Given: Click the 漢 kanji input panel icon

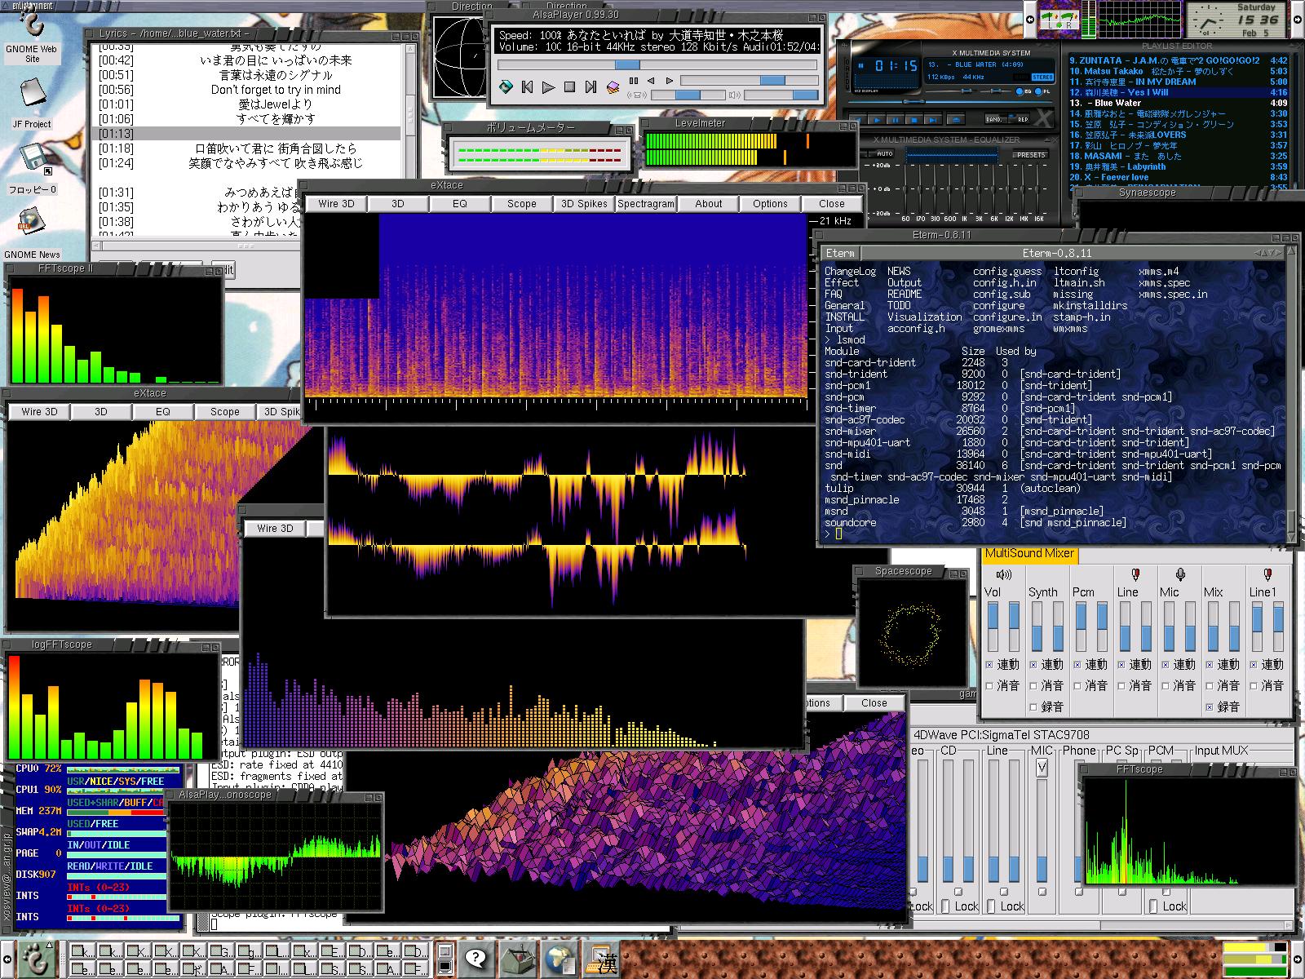Looking at the screenshot, I should 601,960.
